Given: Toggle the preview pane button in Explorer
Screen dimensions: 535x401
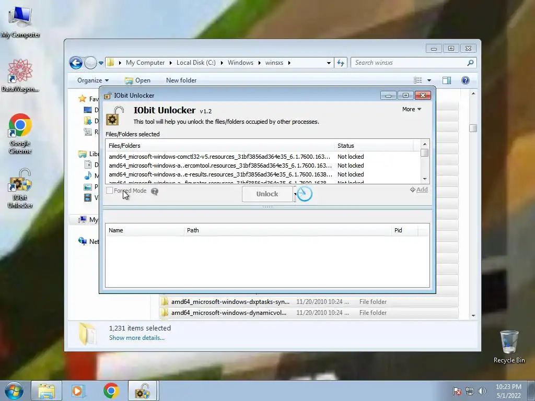Looking at the screenshot, I should click(x=446, y=80).
